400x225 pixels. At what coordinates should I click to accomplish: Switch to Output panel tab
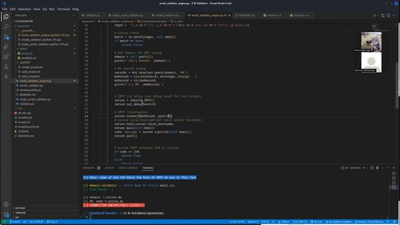[x=109, y=168]
